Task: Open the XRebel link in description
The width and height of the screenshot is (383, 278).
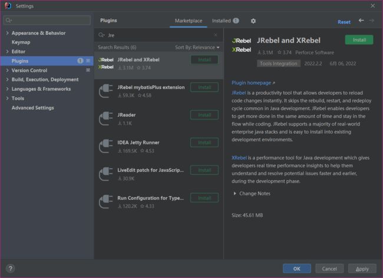Action: coord(239,158)
